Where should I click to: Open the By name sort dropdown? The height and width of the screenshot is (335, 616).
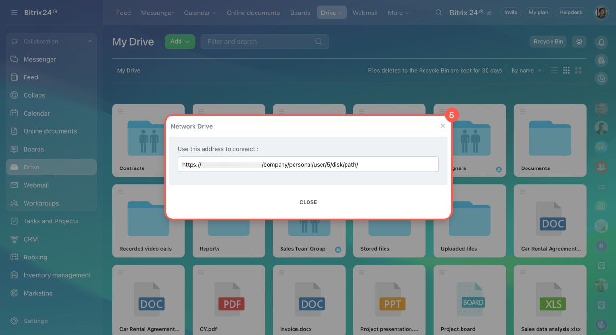pos(526,70)
